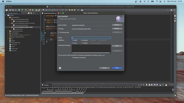This screenshot has width=184, height=103.
Task: Open the Apple menu
Action: [3, 1]
